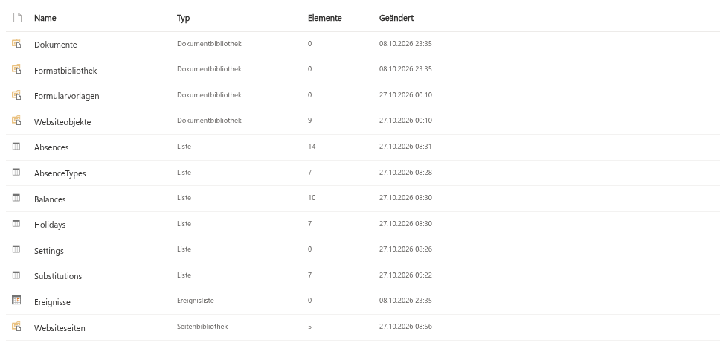Image resolution: width=720 pixels, height=346 pixels.
Task: Click modified date in Ereignisse row
Action: pos(405,301)
